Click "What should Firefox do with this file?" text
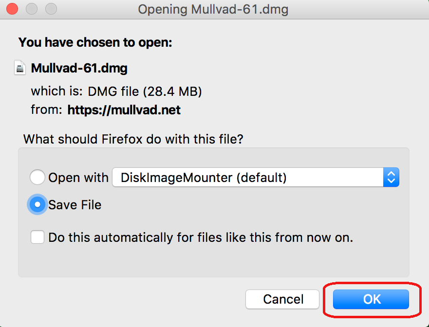The image size is (429, 327). (133, 139)
